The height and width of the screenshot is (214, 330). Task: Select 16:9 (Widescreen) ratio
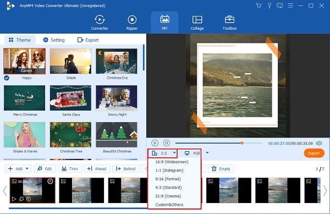point(172,162)
